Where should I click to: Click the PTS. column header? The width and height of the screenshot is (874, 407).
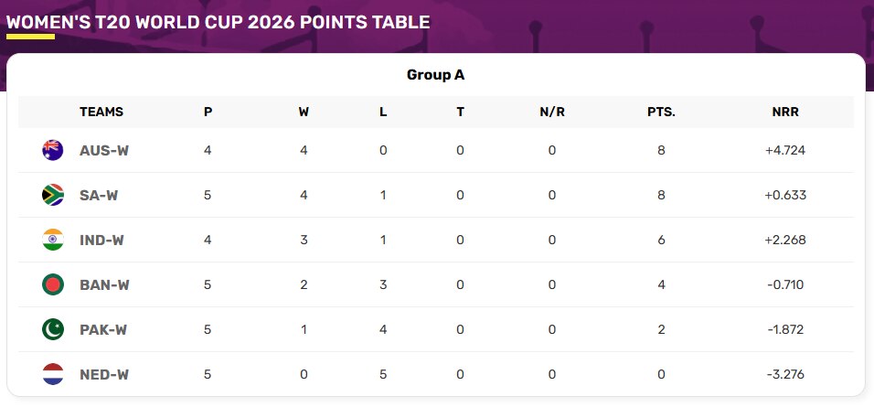click(x=661, y=112)
